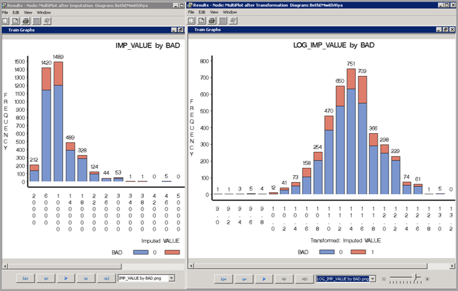Click the dimmed last icon in Transformation toolbar

(x=233, y=20)
